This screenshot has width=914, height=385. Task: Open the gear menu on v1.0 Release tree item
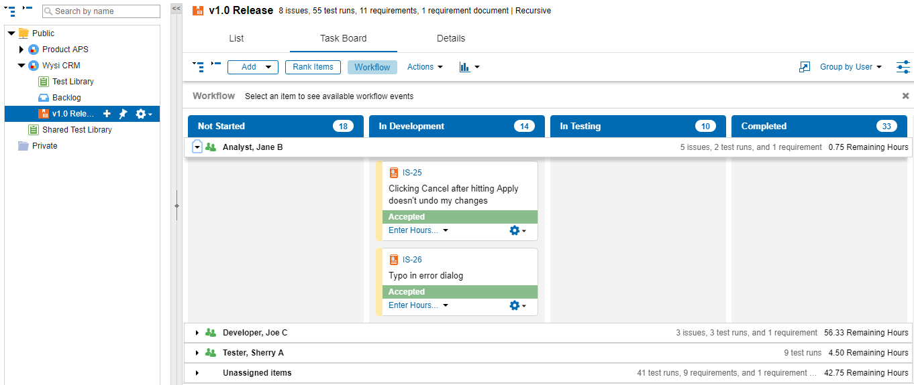(144, 114)
